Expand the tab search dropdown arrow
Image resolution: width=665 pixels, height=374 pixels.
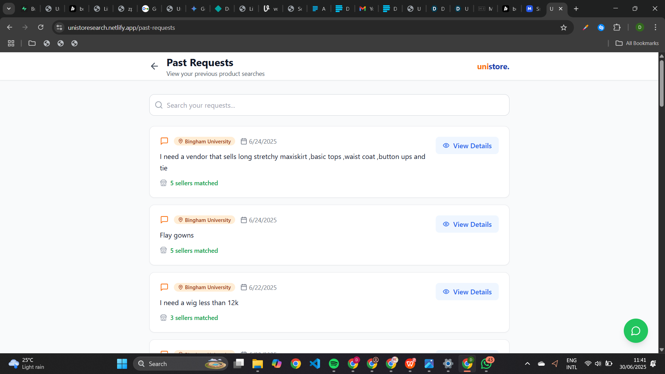tap(9, 9)
